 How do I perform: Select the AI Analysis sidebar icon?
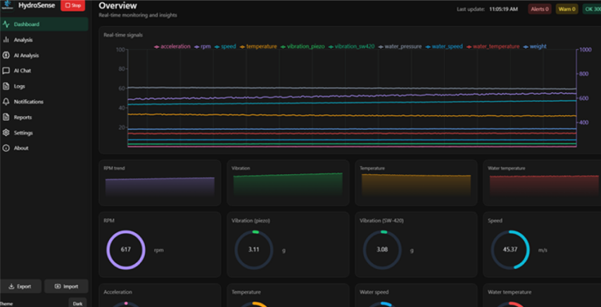point(6,55)
